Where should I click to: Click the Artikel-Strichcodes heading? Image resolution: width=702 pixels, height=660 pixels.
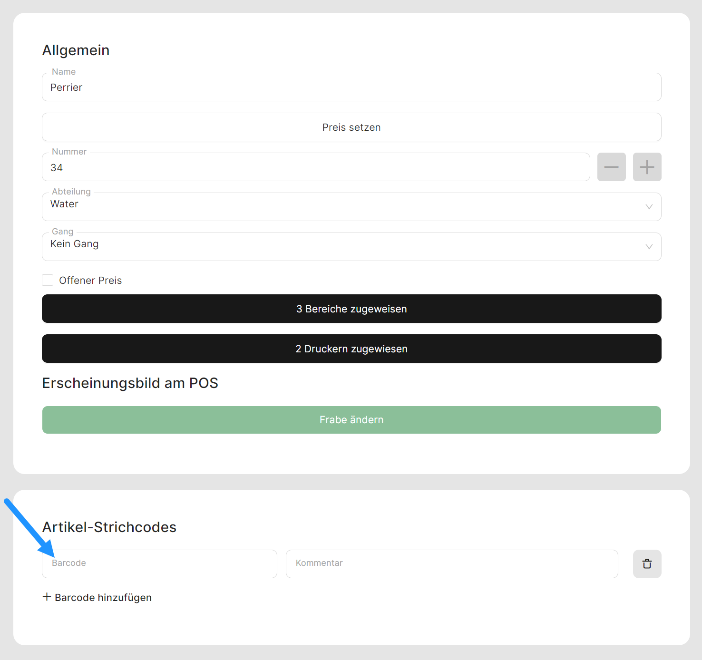pyautogui.click(x=109, y=527)
